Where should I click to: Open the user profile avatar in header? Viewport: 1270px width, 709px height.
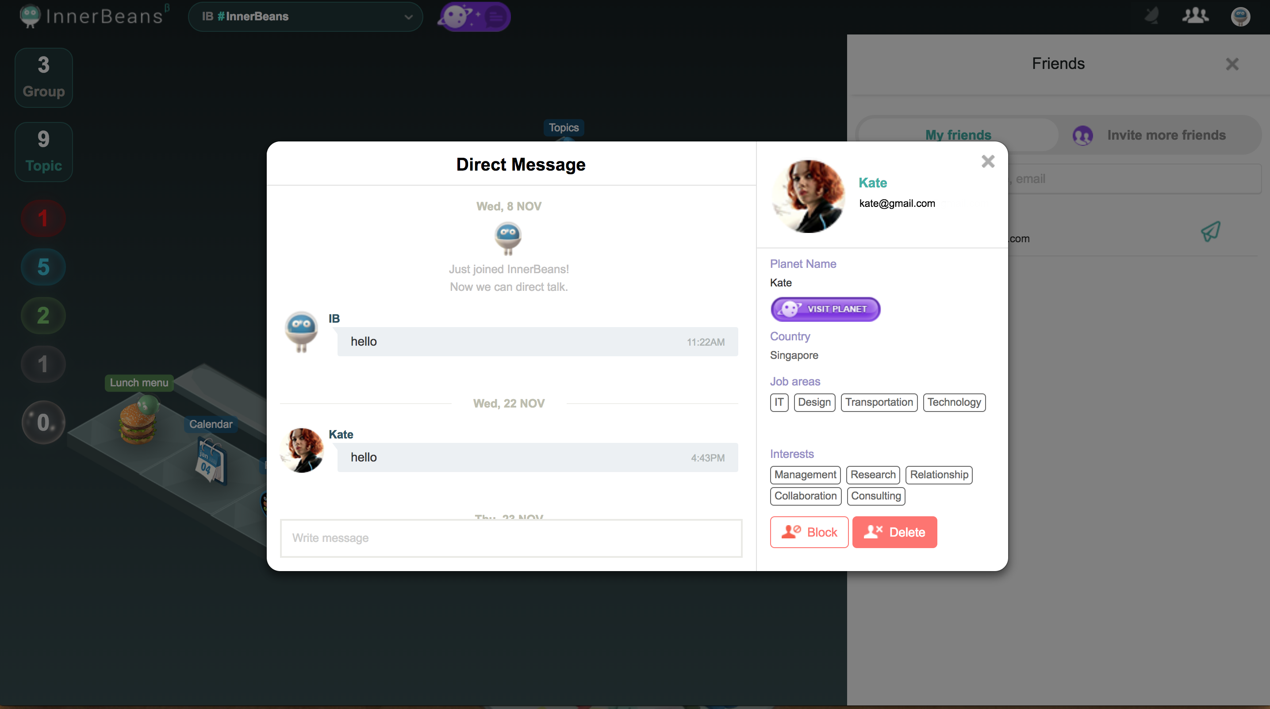click(1240, 16)
